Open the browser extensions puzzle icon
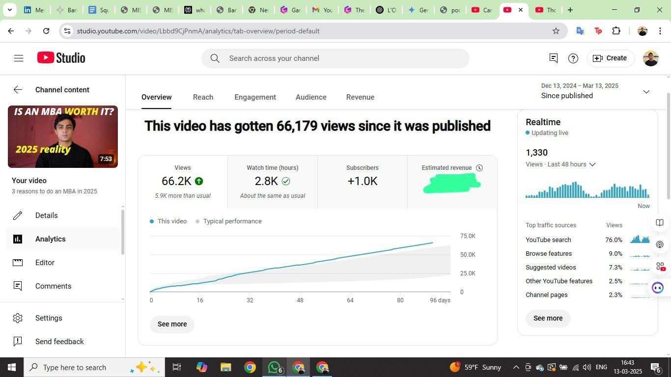This screenshot has width=671, height=377. (x=616, y=31)
